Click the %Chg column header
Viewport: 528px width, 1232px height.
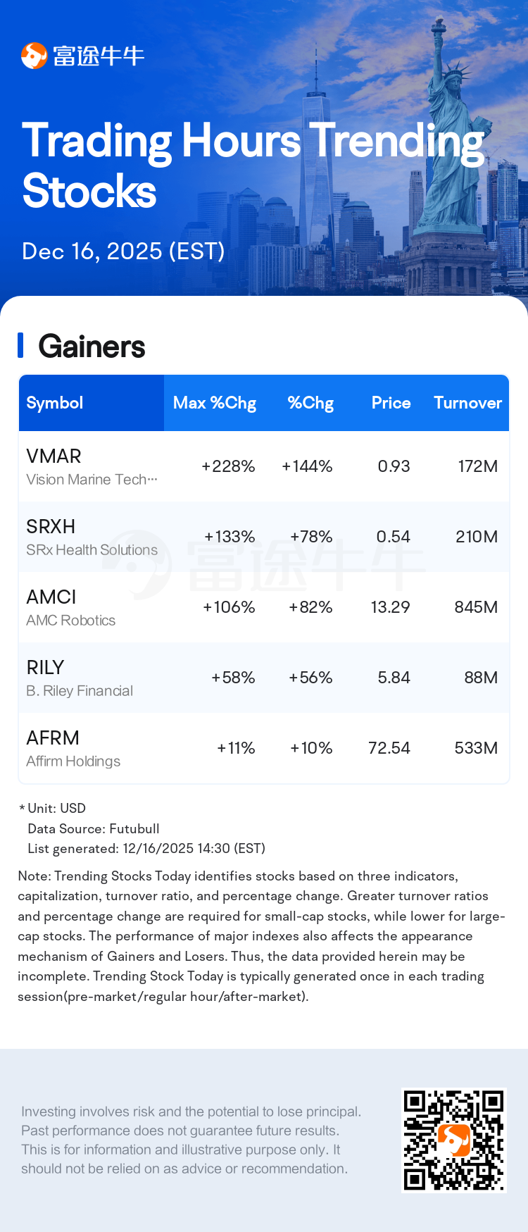[x=310, y=403]
